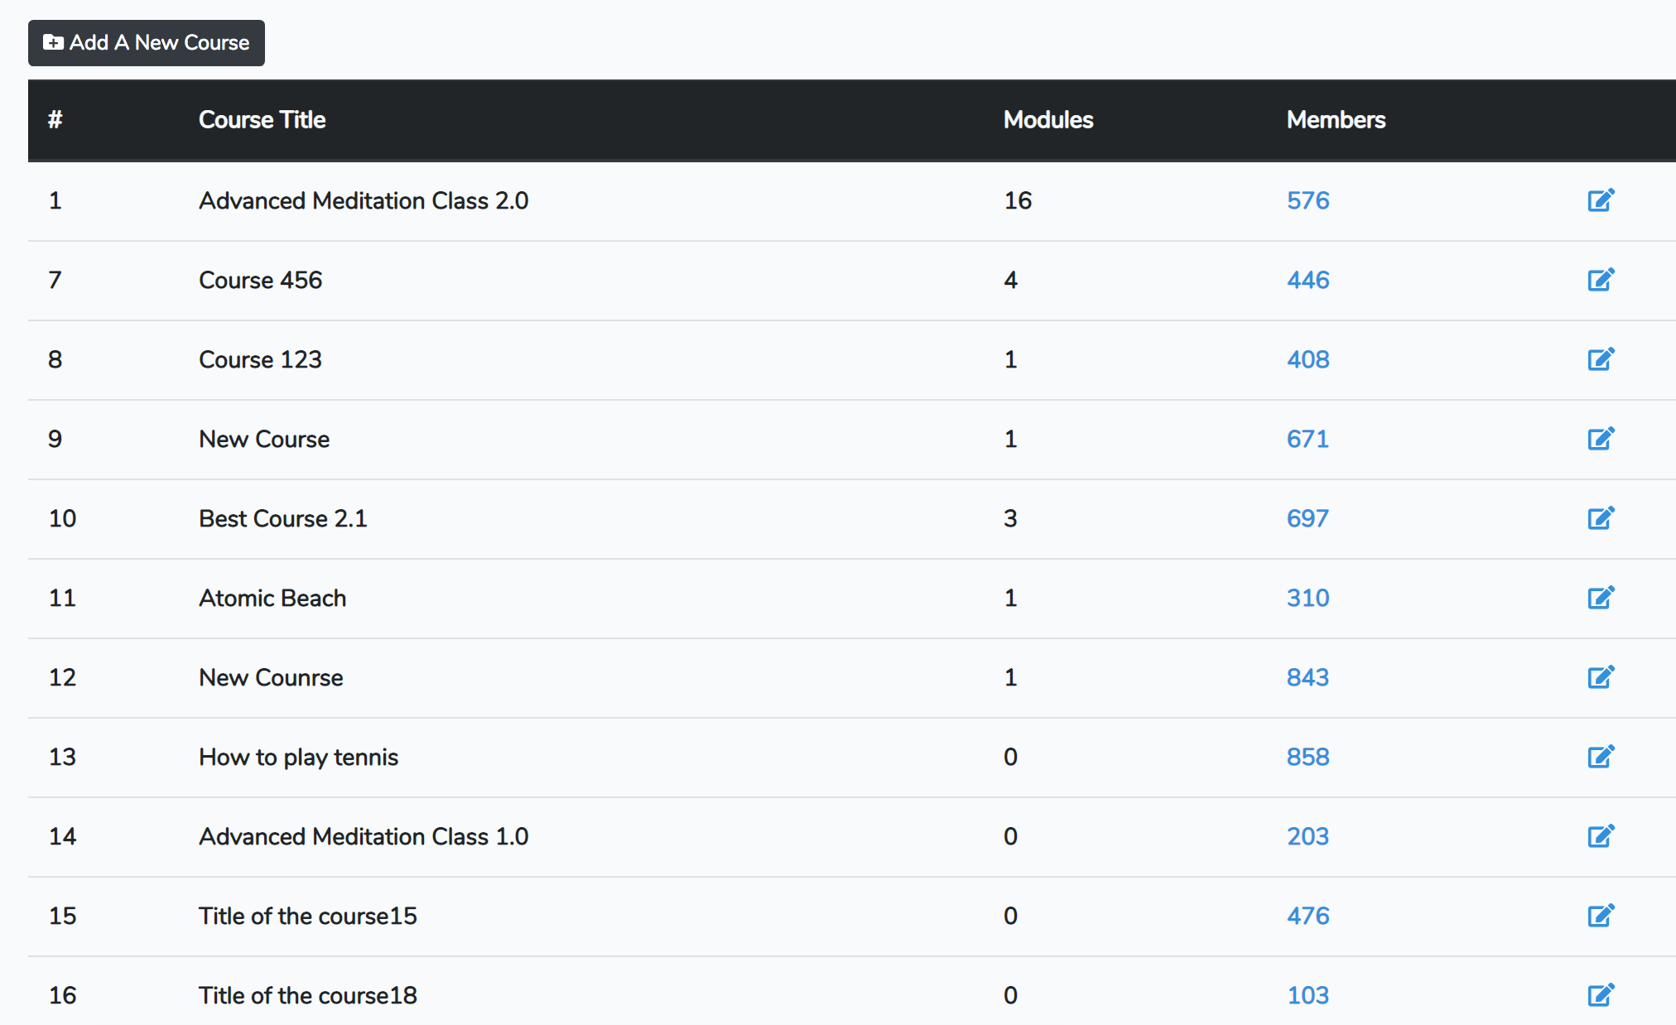Edit New Counrse using its pencil icon
Screen dimensions: 1676x1025
point(1601,677)
